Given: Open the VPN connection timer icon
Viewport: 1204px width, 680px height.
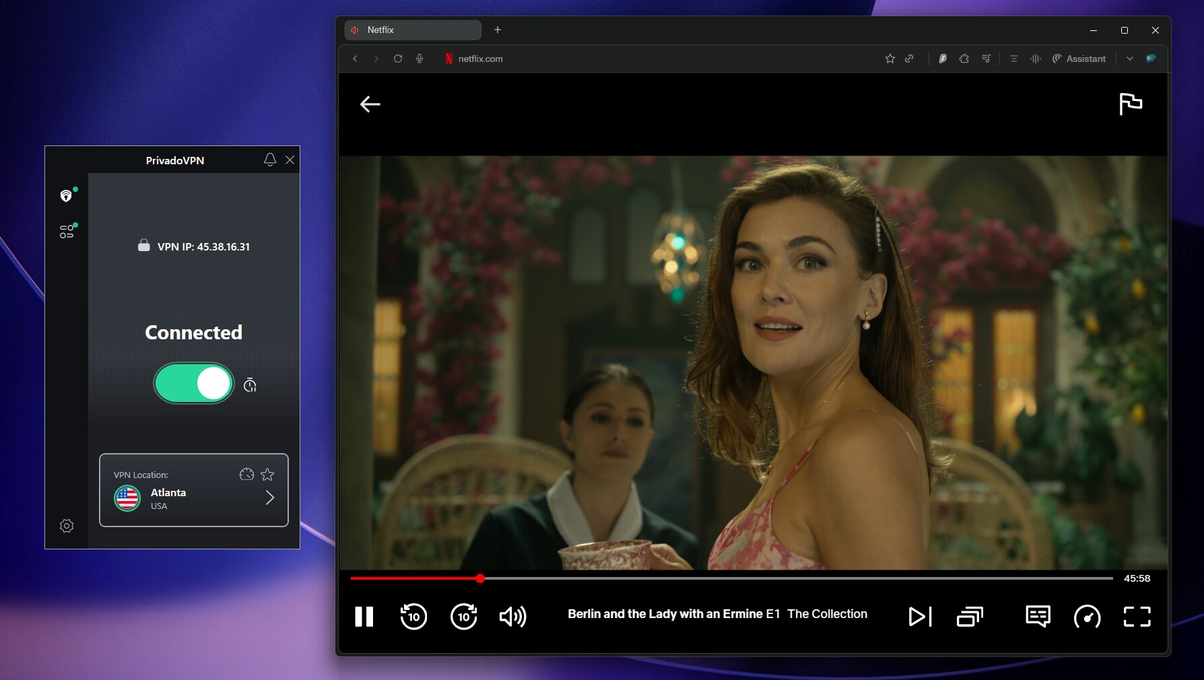Looking at the screenshot, I should click(x=250, y=384).
